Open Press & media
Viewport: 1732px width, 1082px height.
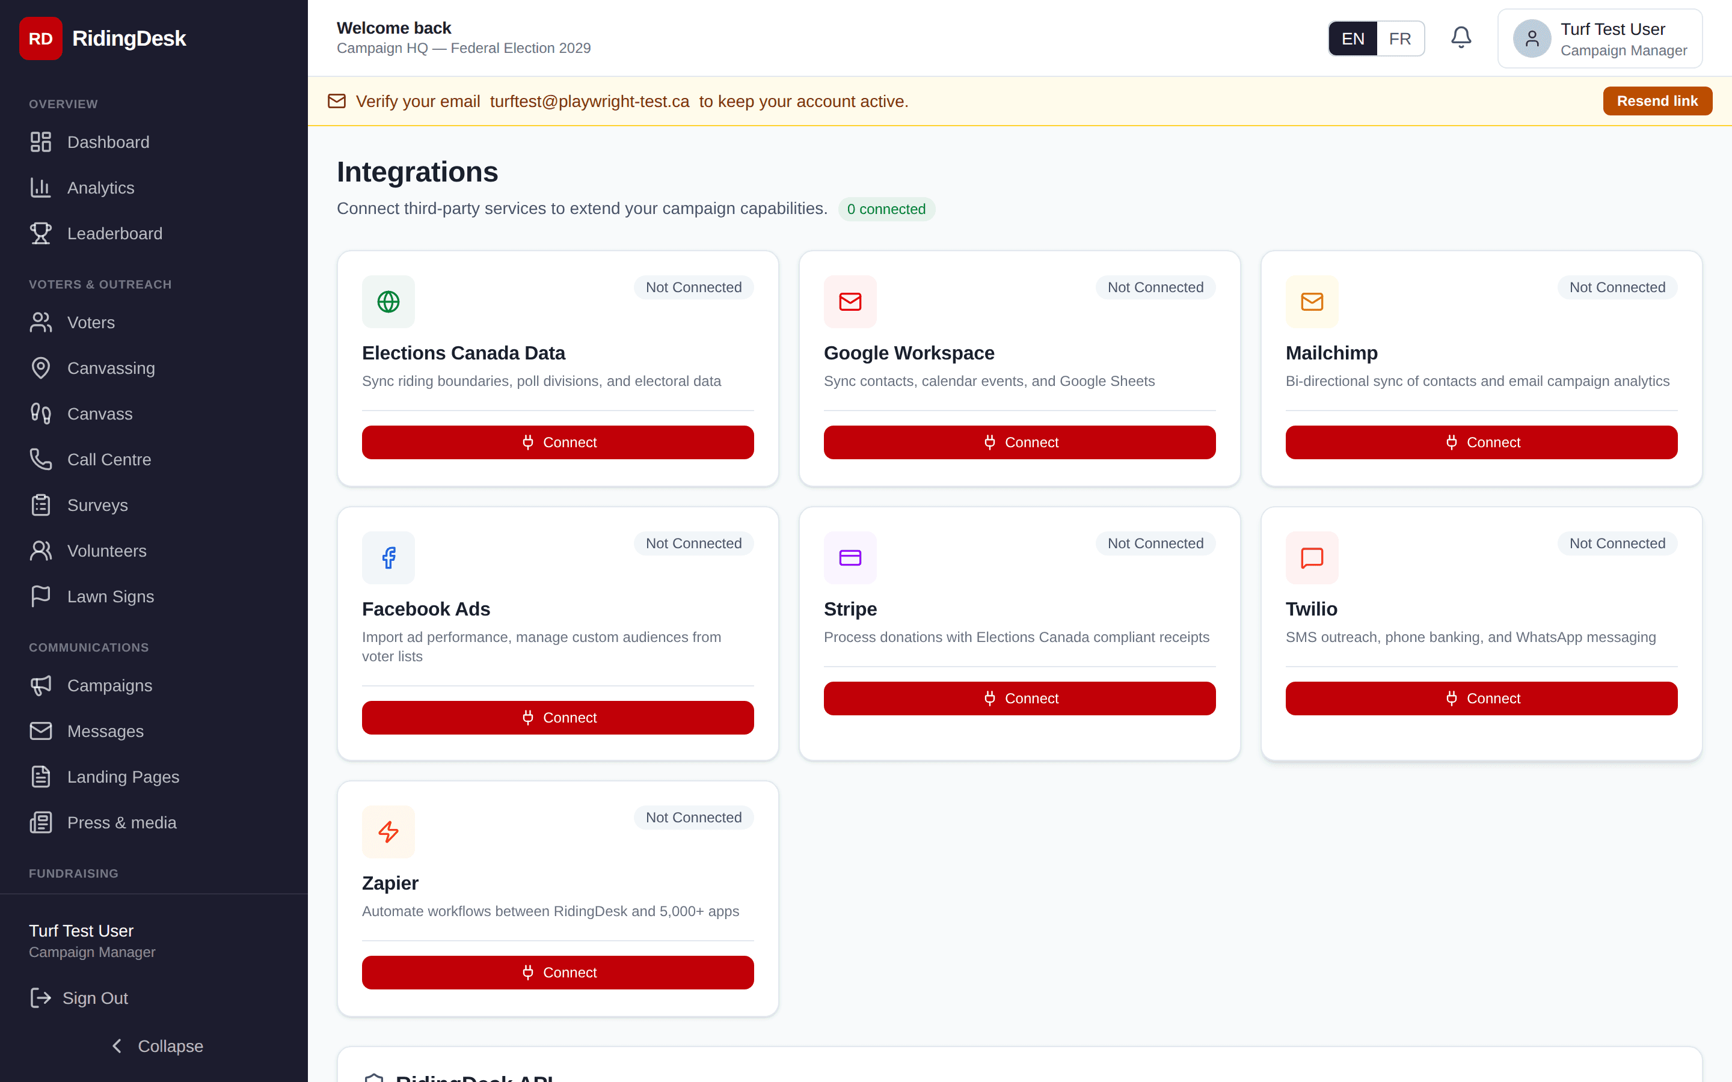(x=154, y=822)
